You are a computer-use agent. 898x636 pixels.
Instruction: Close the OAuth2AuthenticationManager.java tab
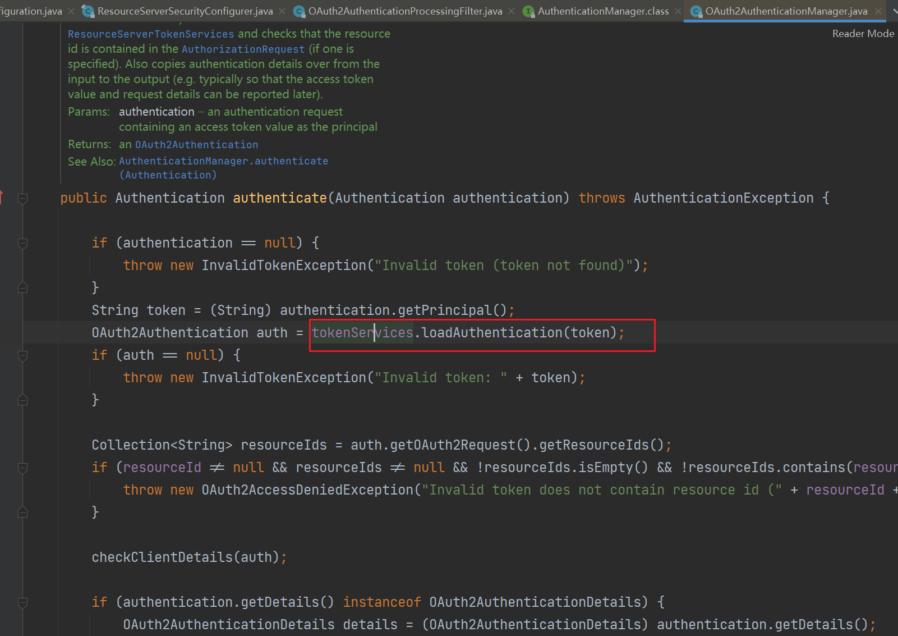pos(878,11)
